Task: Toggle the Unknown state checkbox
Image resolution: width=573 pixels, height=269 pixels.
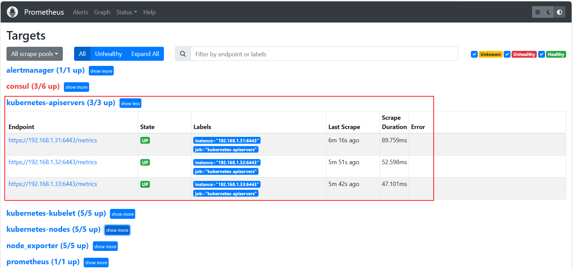Action: (x=474, y=54)
